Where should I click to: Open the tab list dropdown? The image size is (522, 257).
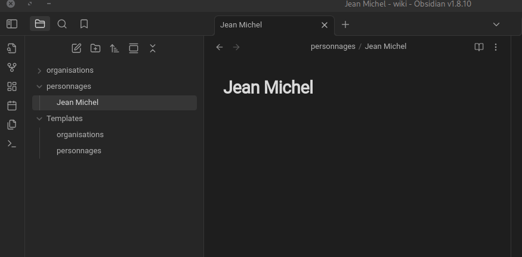496,24
